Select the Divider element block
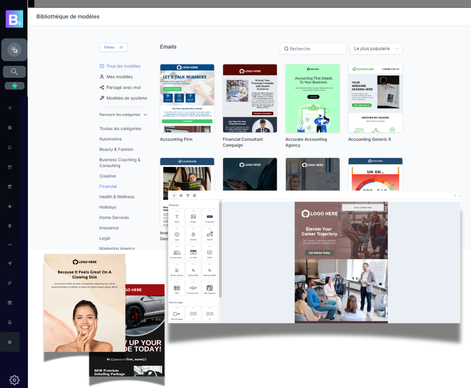The image size is (471, 388). [193, 235]
